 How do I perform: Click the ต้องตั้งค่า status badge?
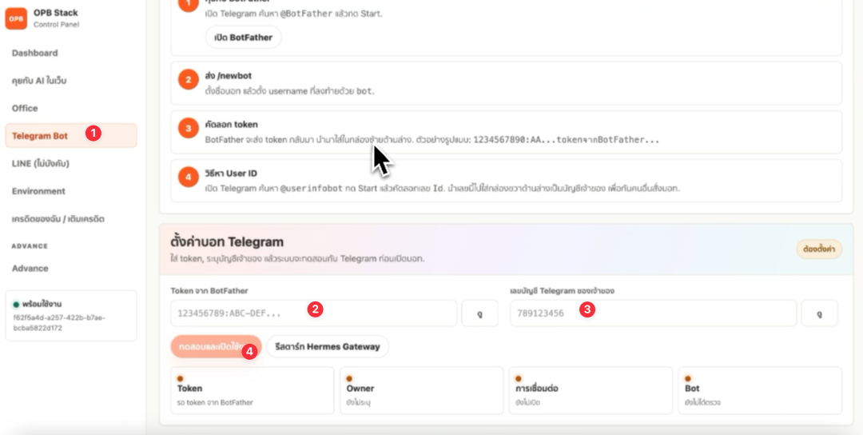pos(819,249)
